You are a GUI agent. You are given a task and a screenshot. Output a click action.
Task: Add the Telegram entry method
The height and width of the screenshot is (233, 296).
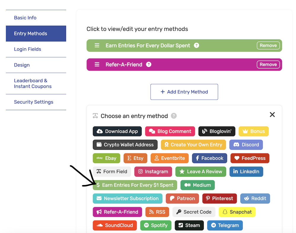click(225, 225)
